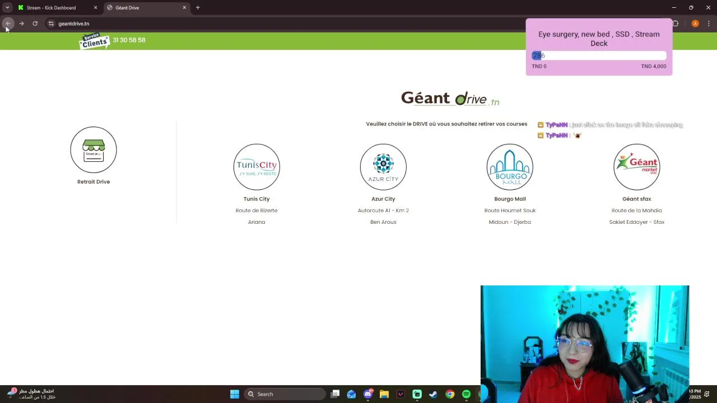Open the Valorant taskbar icon
The height and width of the screenshot is (403, 717).
pyautogui.click(x=401, y=394)
